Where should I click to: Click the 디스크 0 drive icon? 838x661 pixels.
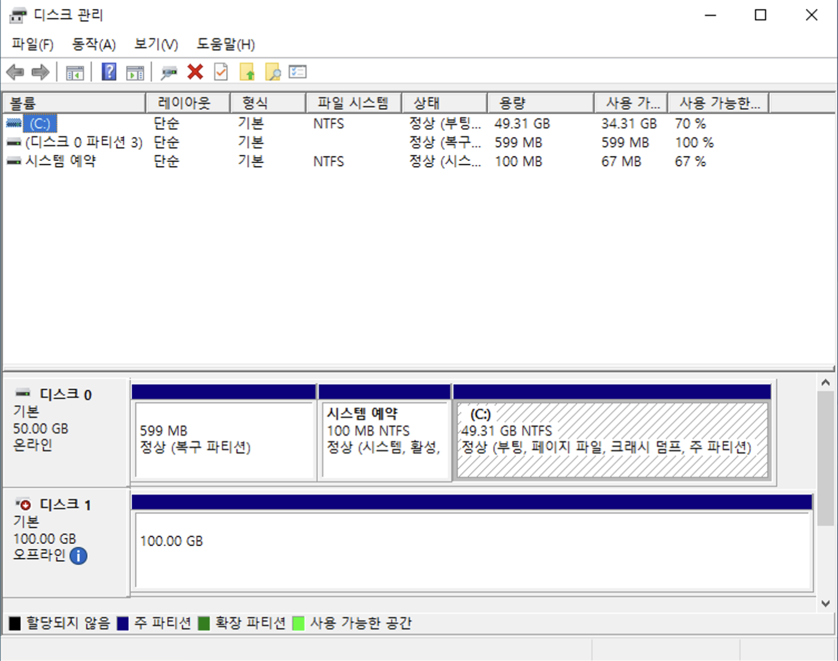[23, 393]
